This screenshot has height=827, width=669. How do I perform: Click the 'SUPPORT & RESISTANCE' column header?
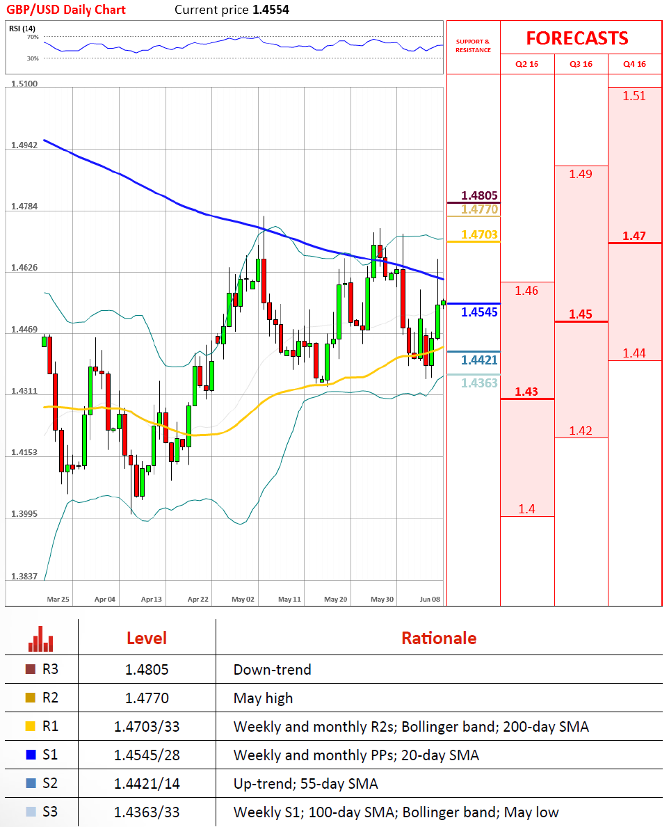[x=473, y=46]
